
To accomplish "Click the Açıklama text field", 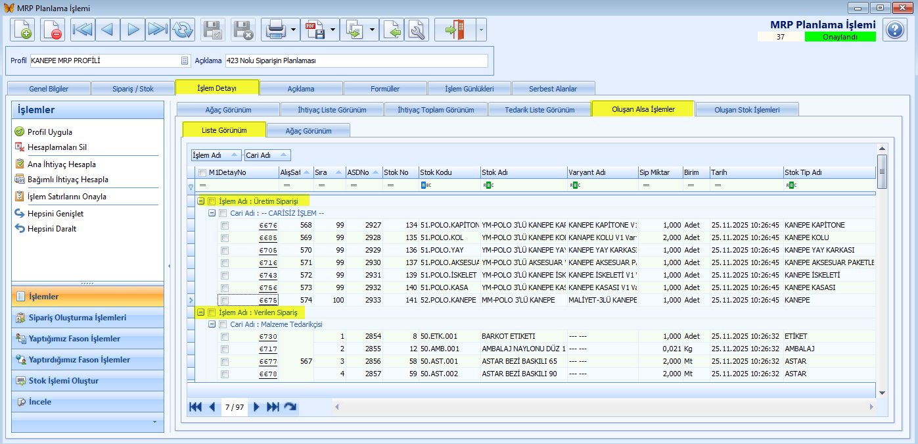I will (x=356, y=61).
